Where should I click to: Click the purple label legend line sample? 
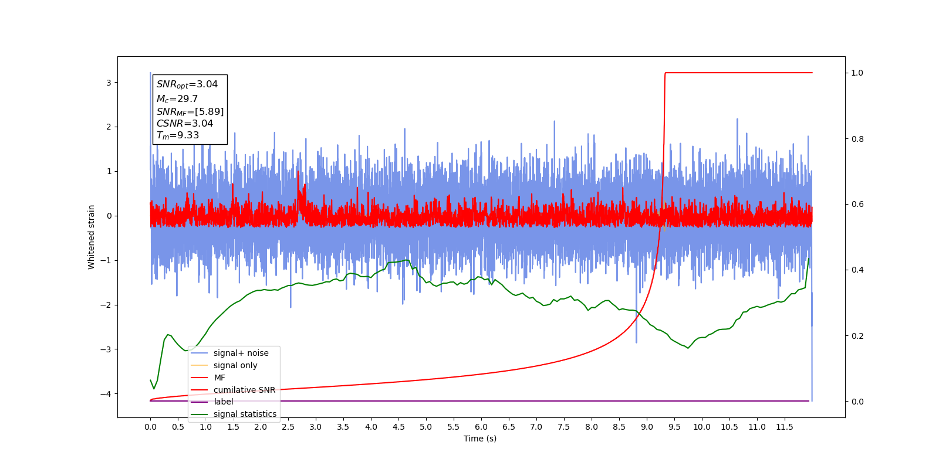tap(200, 402)
